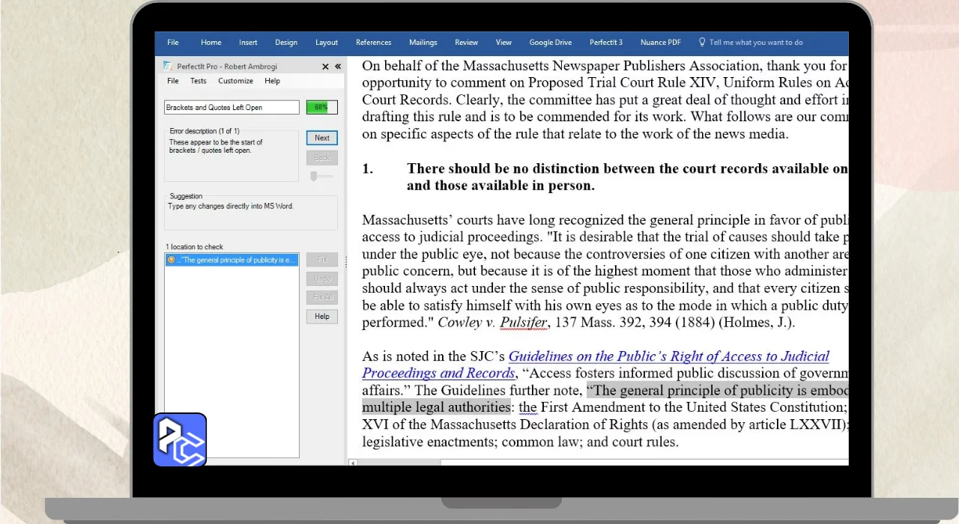959x524 pixels.
Task: Click the Brackets and Quotes Left Open field
Action: (x=232, y=108)
